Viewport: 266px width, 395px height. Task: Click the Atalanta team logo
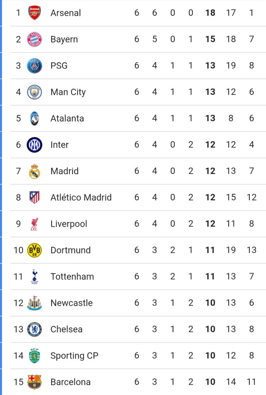pyautogui.click(x=34, y=118)
